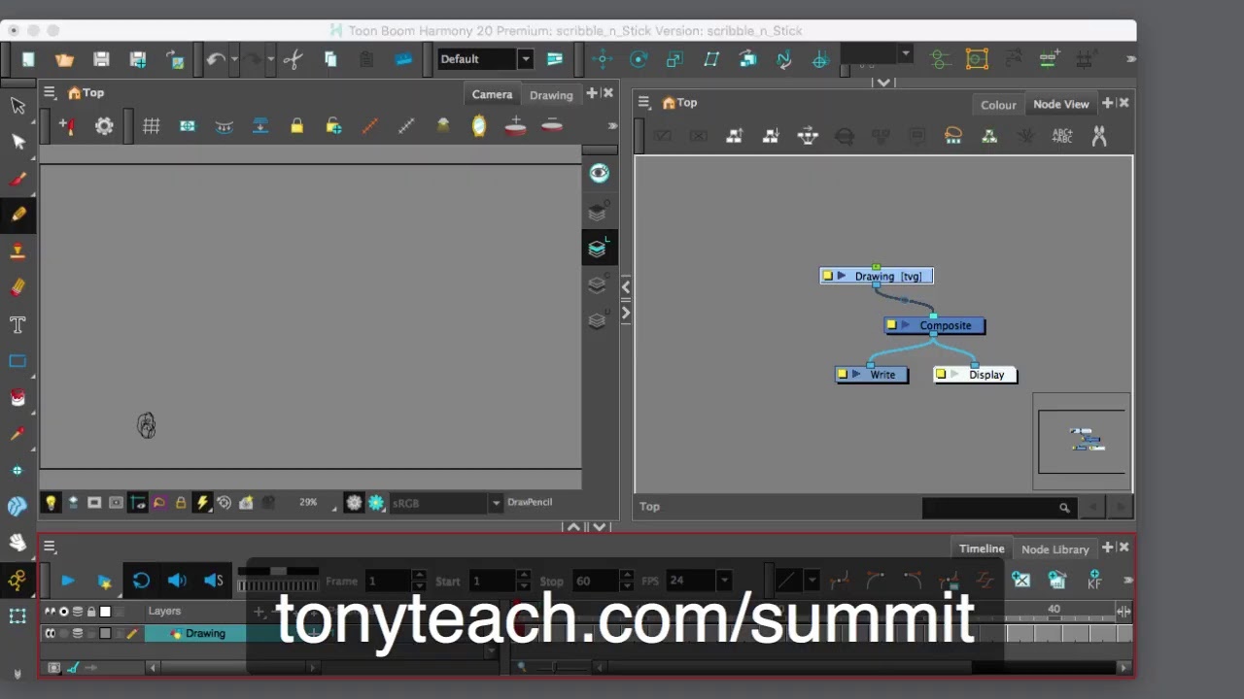Click the ABC rename icon in Node View

click(x=1062, y=136)
